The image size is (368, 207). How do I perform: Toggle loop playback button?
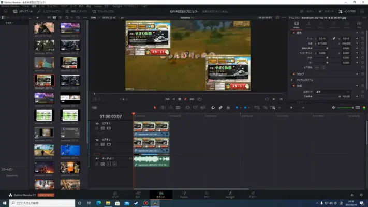199,99
